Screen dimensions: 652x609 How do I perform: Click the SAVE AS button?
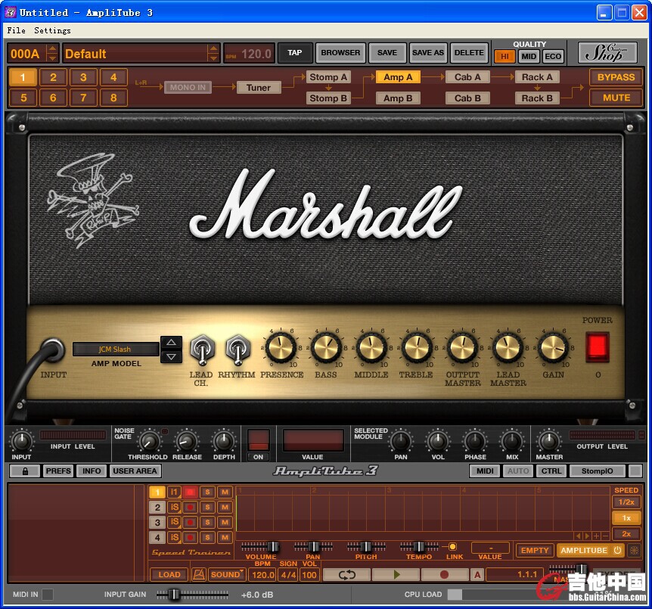[x=428, y=53]
